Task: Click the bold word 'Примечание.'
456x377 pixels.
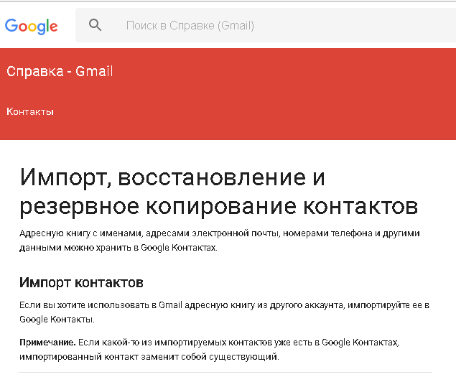Action: 47,343
